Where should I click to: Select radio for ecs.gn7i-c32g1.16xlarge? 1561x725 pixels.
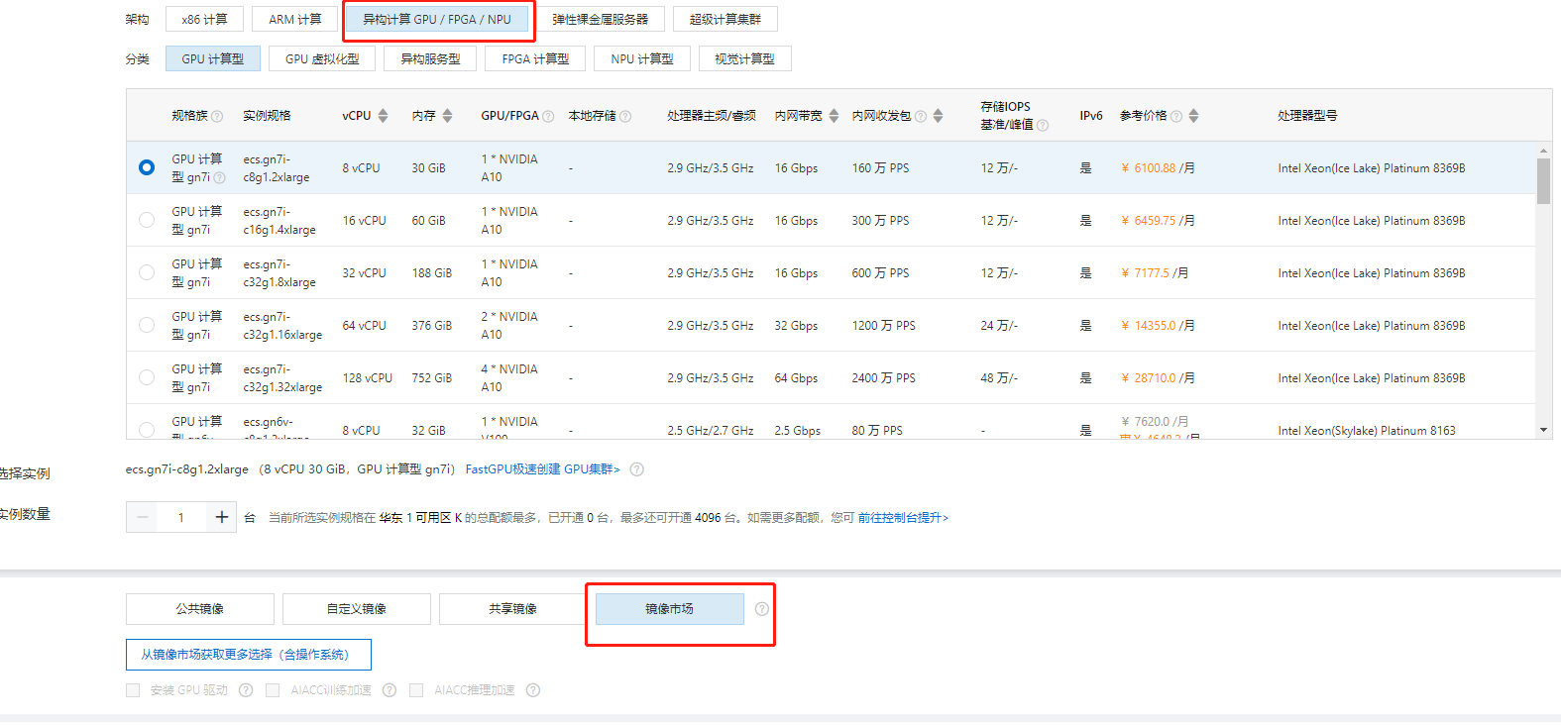tap(147, 325)
